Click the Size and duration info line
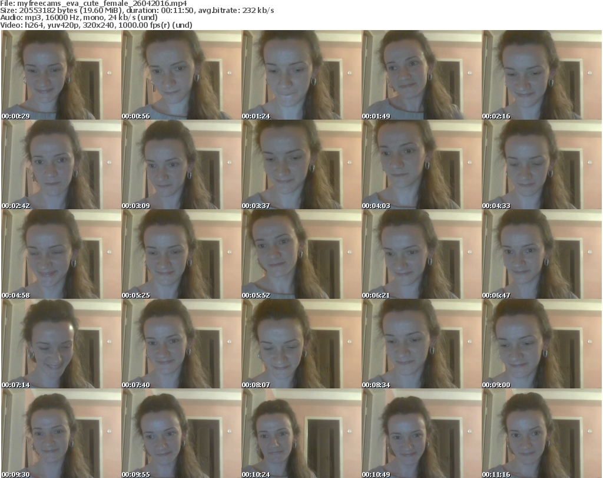The height and width of the screenshot is (478, 603). click(137, 11)
